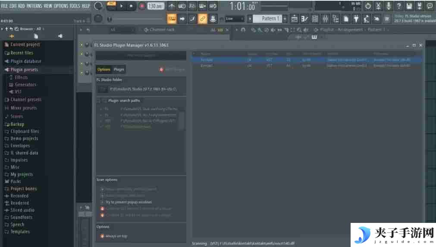Click the chat bubble icon at top right
The width and height of the screenshot is (436, 247).
[430, 6]
